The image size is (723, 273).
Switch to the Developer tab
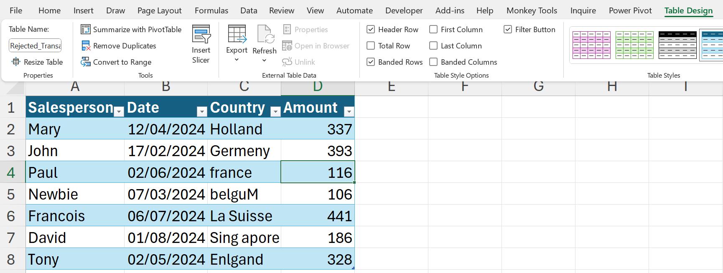(x=404, y=10)
